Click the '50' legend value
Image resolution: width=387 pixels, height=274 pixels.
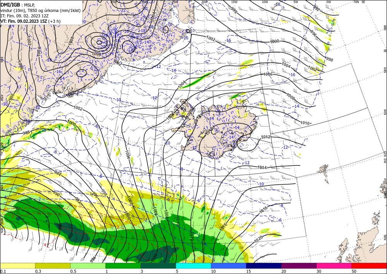click(x=354, y=271)
